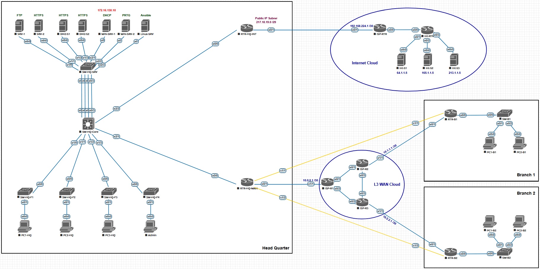The width and height of the screenshot is (540, 269).
Task: Select the Ansible label above Linux-SRV
Action: (146, 15)
